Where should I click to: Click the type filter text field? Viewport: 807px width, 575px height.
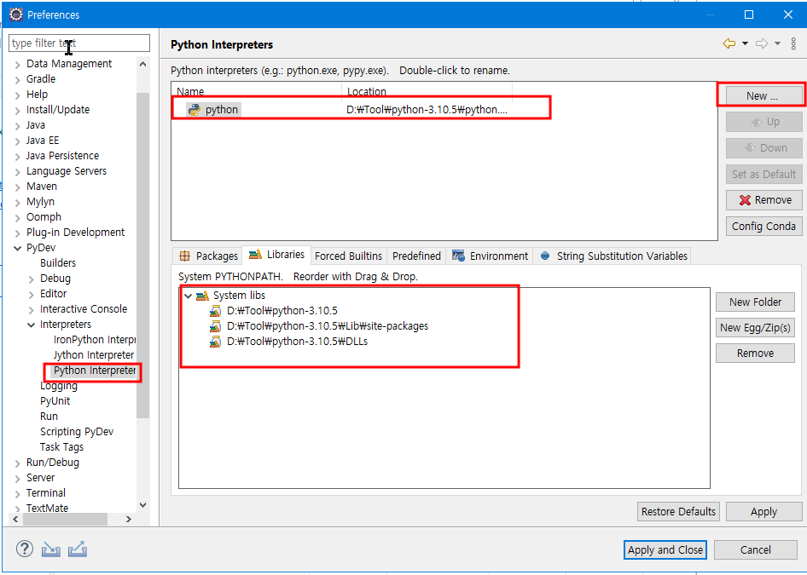[79, 43]
